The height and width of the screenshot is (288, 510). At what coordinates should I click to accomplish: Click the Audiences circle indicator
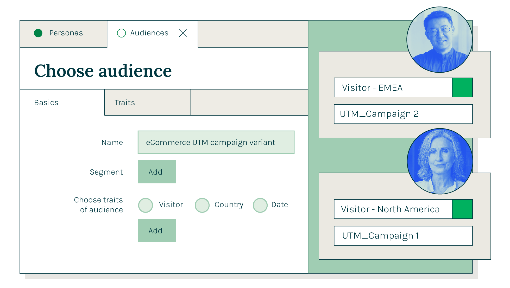coord(121,33)
